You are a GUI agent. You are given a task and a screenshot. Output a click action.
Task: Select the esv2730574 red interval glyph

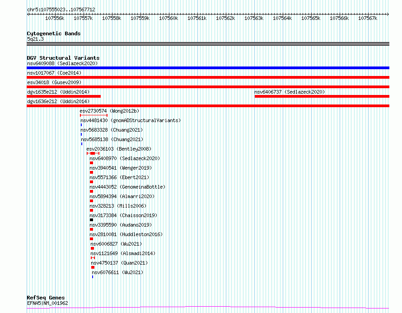pyautogui.click(x=93, y=115)
